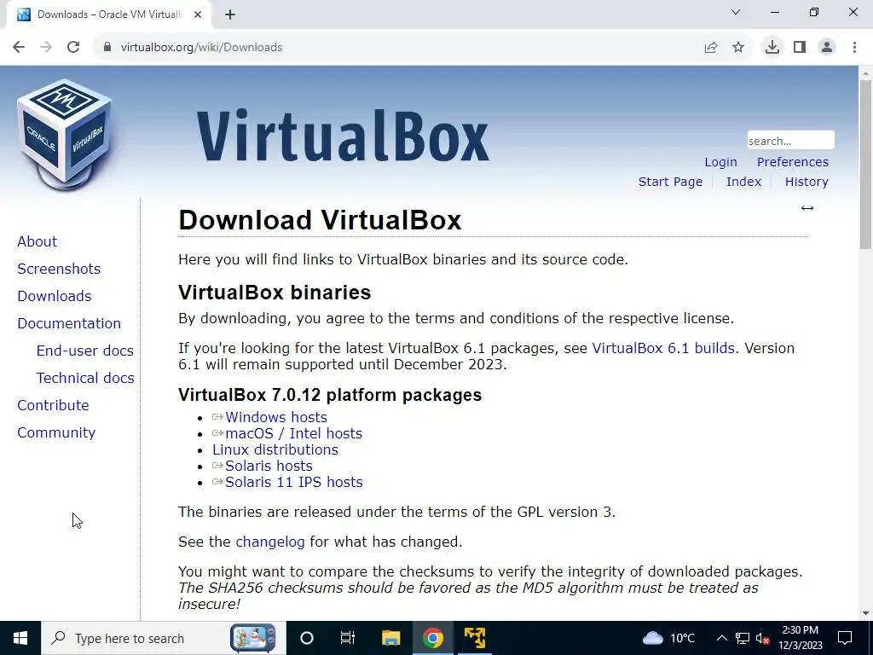Download Solaris 11 IPS hosts package

point(293,482)
